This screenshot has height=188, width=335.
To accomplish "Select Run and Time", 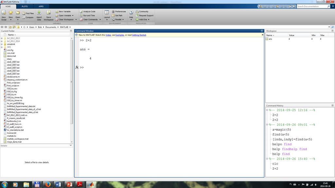I will tap(87, 16).
